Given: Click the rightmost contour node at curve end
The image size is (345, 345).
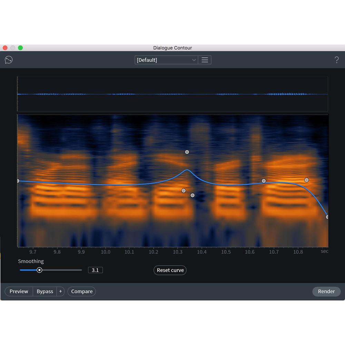Looking at the screenshot, I should tap(327, 217).
